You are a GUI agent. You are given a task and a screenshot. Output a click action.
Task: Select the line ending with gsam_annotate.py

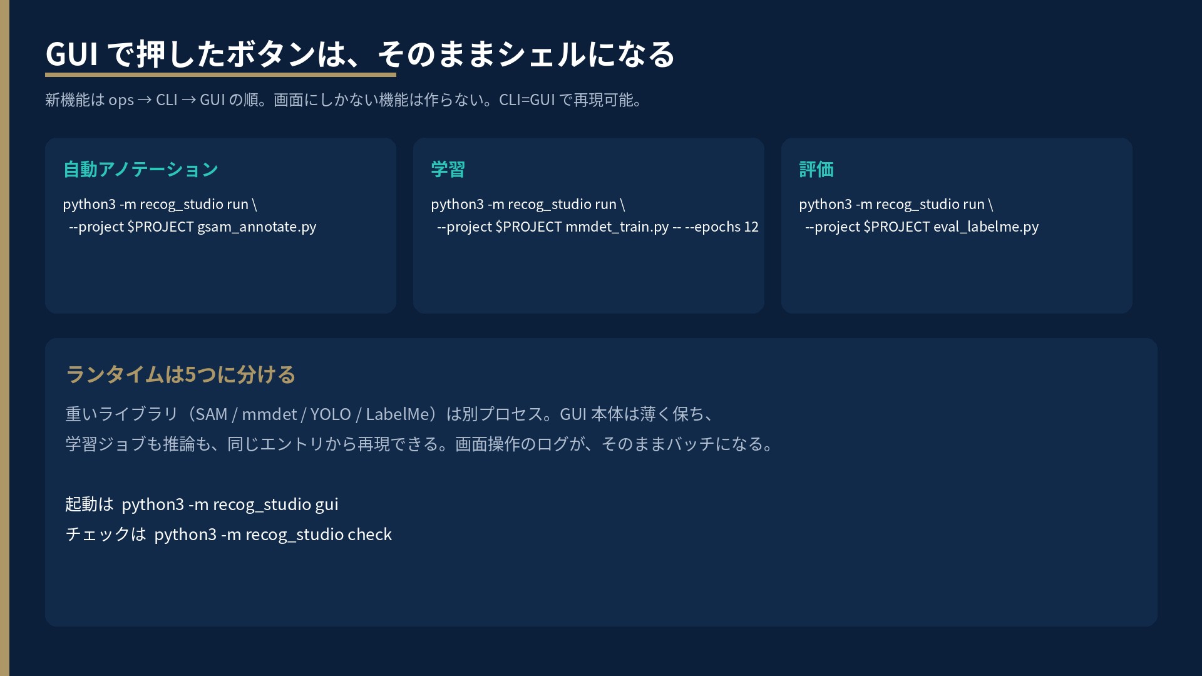(x=193, y=227)
